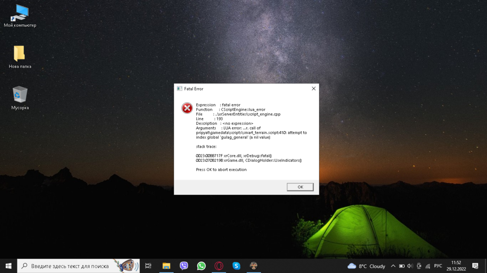This screenshot has height=273, width=487.
Task: Open the Мой компьютер desktop icon
Action: click(20, 16)
